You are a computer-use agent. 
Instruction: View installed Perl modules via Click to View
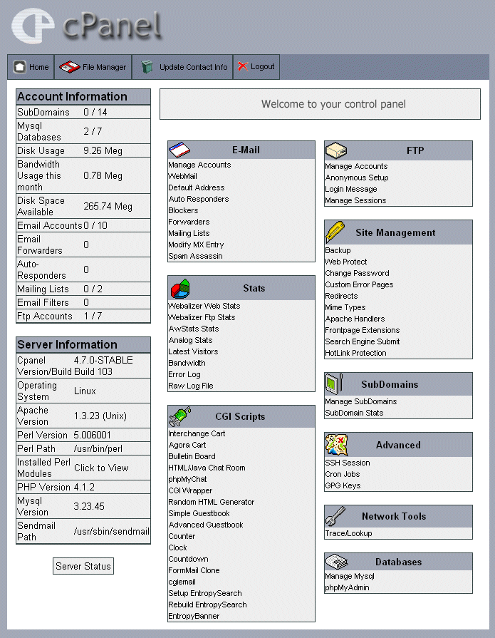(101, 468)
